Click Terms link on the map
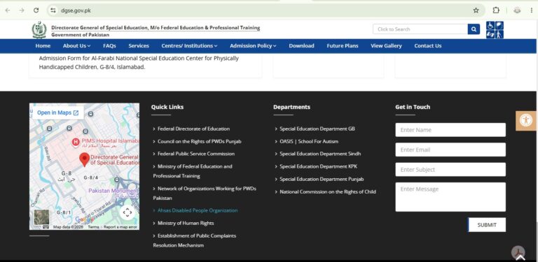Image resolution: width=538 pixels, height=262 pixels. (93, 227)
